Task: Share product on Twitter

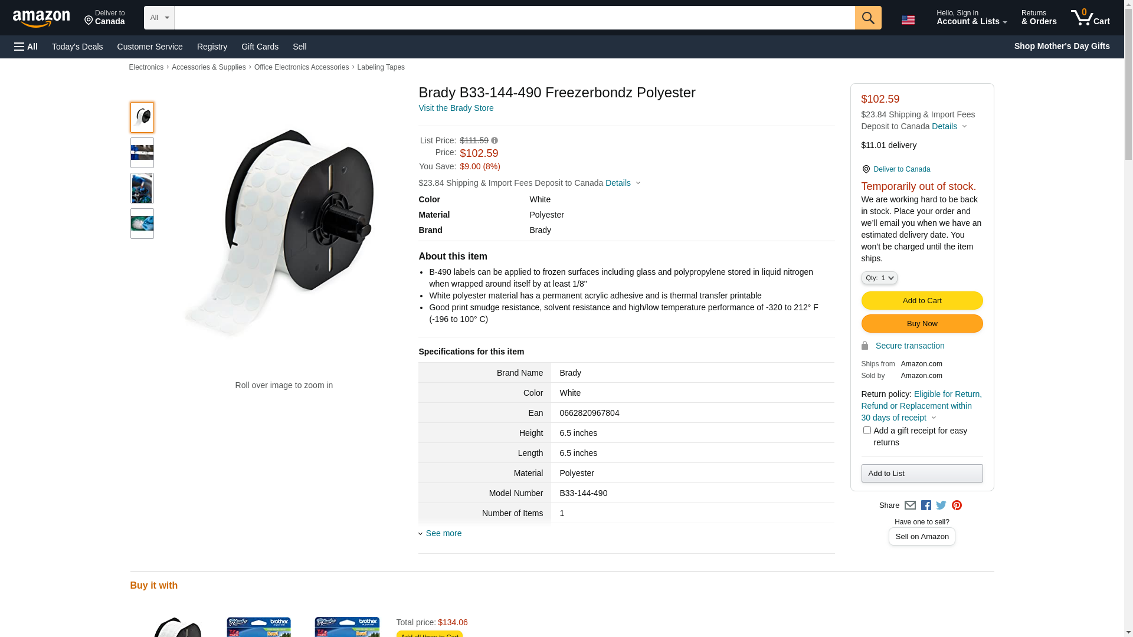Action: (941, 505)
